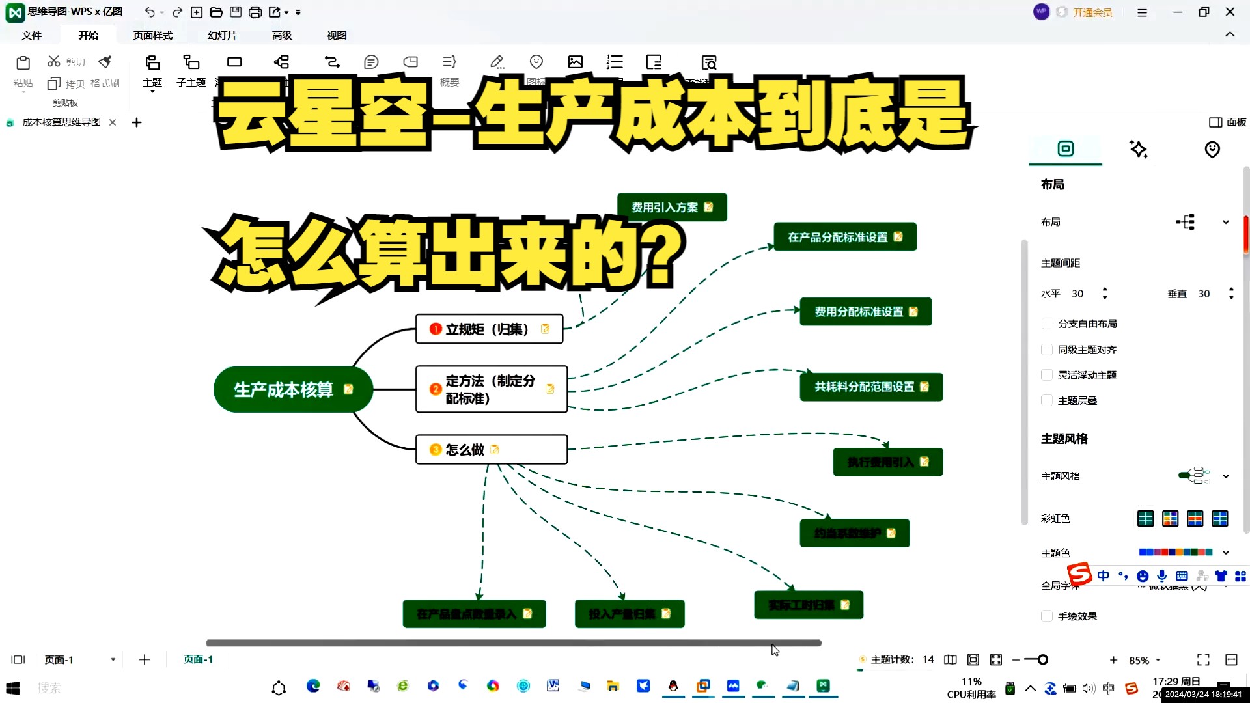Image resolution: width=1250 pixels, height=703 pixels.
Task: Open the sticker/emoji panel on the right
Action: [1212, 149]
